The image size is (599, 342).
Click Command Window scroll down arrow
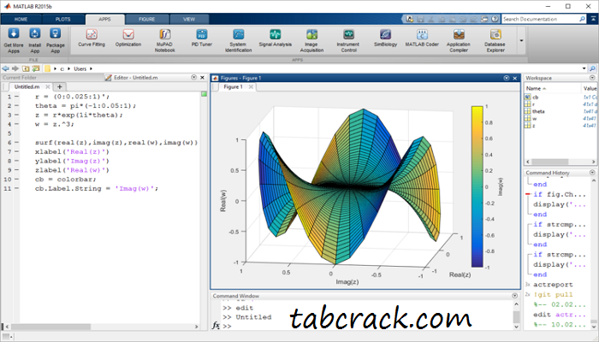point(516,327)
